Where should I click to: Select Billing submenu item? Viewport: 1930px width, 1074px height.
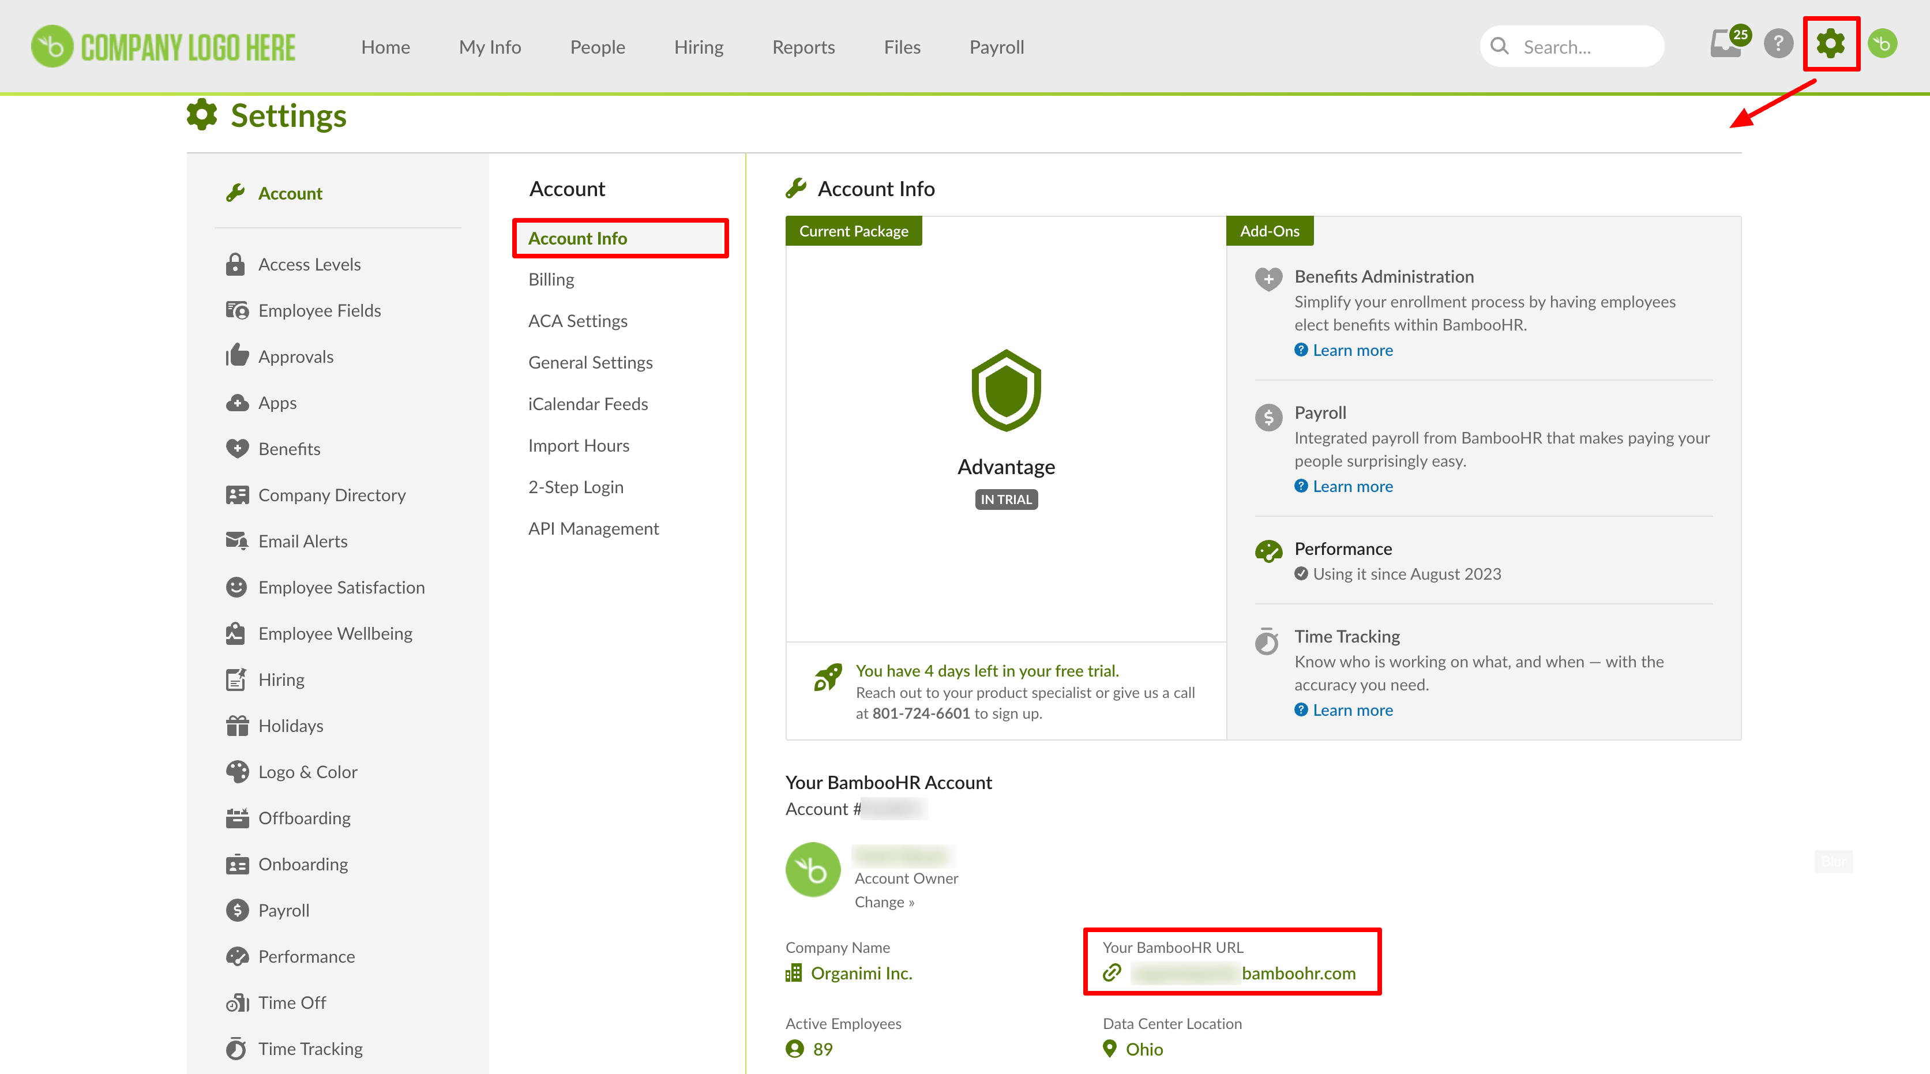click(551, 279)
